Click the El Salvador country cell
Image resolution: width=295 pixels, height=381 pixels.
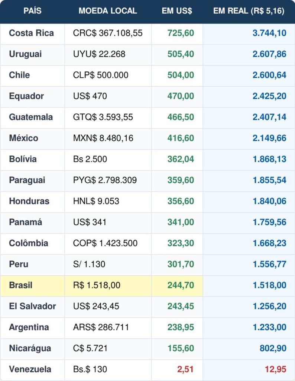tap(33, 306)
